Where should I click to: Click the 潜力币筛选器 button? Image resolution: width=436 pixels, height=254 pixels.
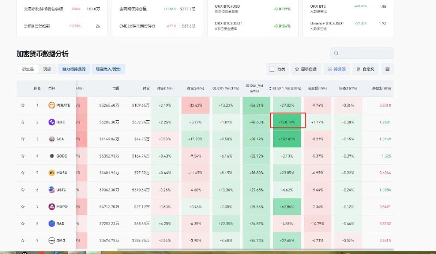[74, 70]
